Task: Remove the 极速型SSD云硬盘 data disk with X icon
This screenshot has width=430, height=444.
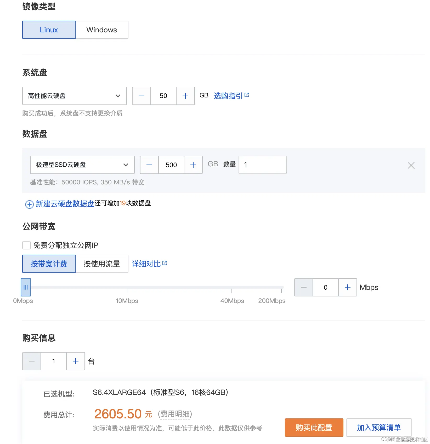Action: click(x=411, y=165)
